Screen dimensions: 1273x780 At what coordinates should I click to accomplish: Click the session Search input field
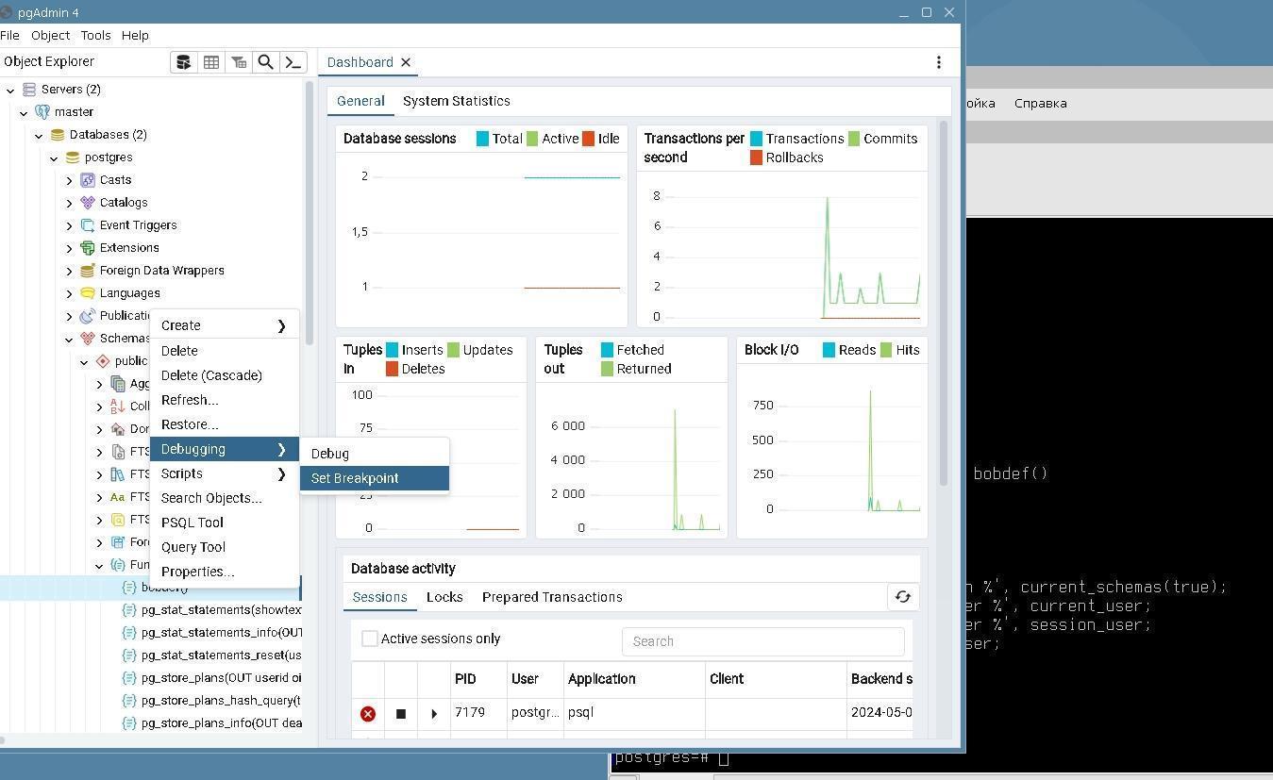(762, 641)
